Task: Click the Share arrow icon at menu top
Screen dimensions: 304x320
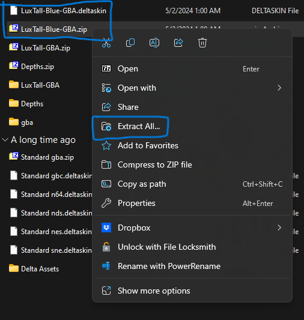Action: 178,43
